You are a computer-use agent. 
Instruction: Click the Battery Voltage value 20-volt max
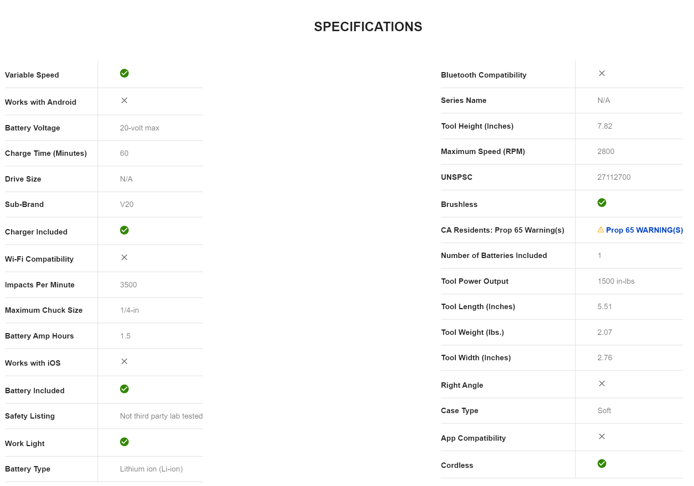click(140, 128)
